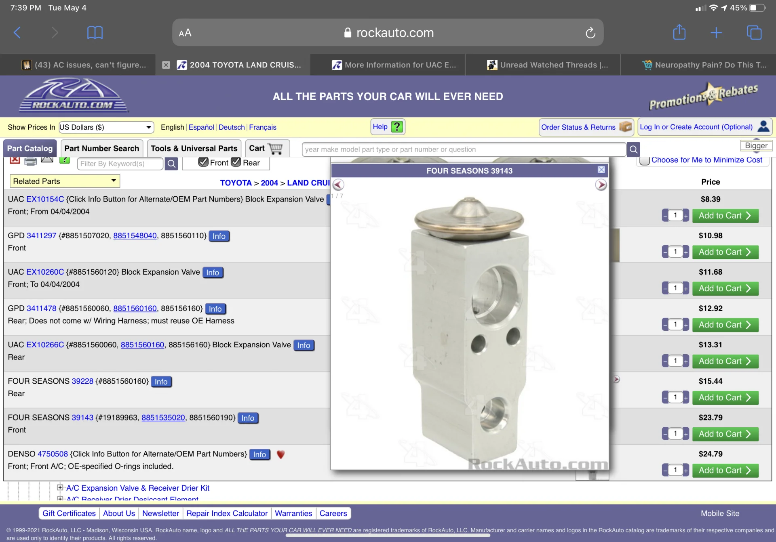
Task: Show next image in popup
Action: pyautogui.click(x=601, y=185)
